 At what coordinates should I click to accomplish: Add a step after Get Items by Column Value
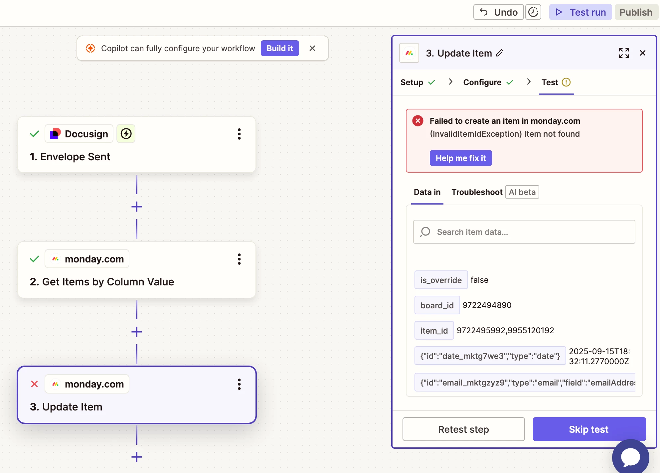coord(136,332)
